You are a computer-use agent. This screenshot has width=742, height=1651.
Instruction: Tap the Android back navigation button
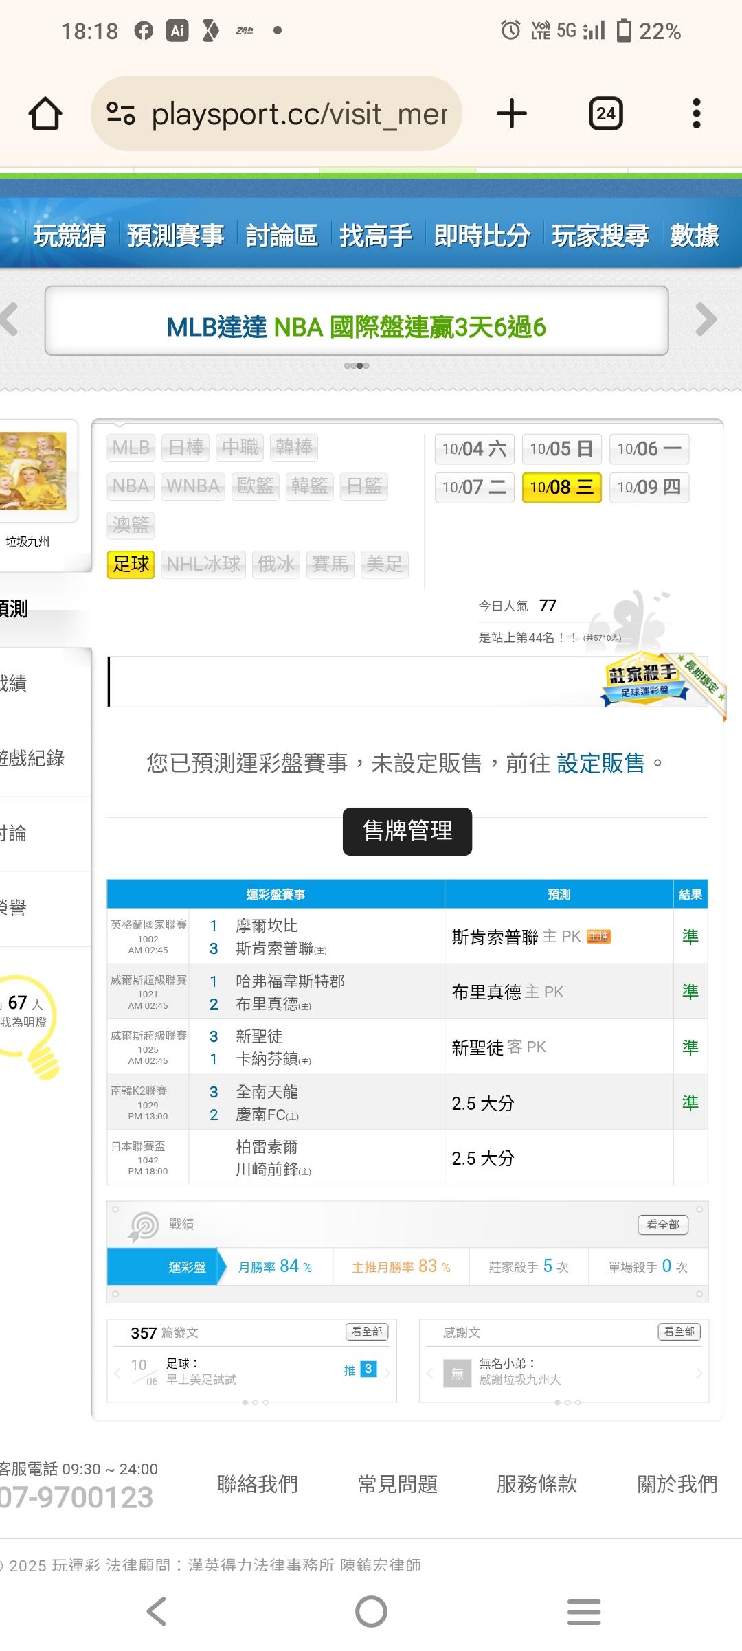click(157, 1611)
